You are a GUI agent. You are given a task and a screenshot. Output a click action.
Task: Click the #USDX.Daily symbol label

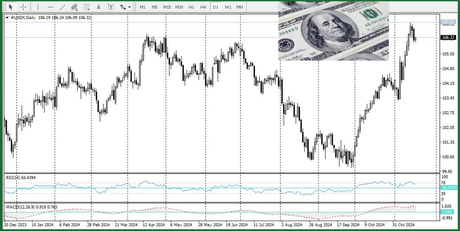pos(23,17)
